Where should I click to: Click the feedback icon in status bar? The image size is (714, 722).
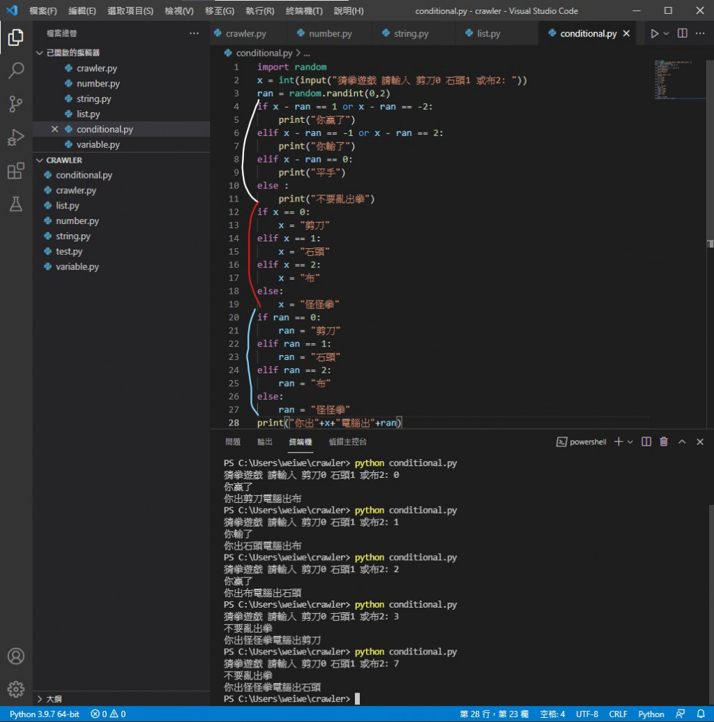coord(680,714)
